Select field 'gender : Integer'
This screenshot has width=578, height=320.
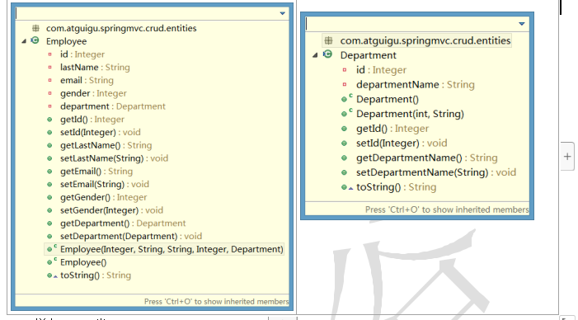[x=94, y=93]
